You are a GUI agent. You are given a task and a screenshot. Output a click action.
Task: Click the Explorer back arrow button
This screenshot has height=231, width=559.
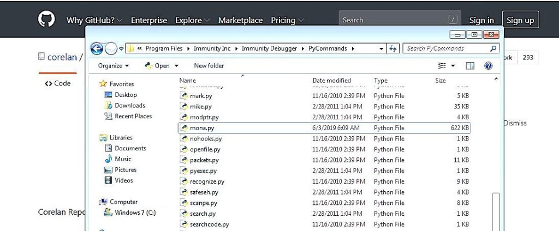pos(97,49)
